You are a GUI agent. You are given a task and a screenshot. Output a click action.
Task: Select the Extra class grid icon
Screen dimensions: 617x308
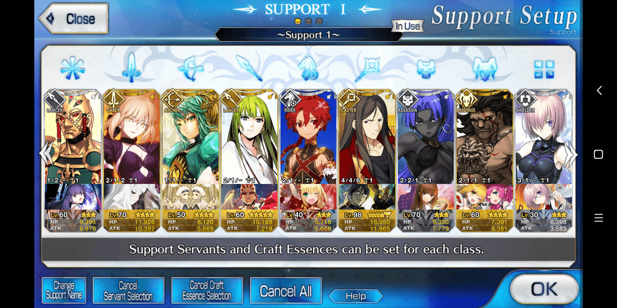pyautogui.click(x=544, y=69)
